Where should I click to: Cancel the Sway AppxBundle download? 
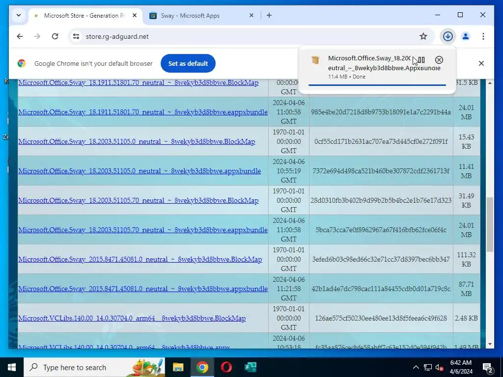pyautogui.click(x=439, y=60)
